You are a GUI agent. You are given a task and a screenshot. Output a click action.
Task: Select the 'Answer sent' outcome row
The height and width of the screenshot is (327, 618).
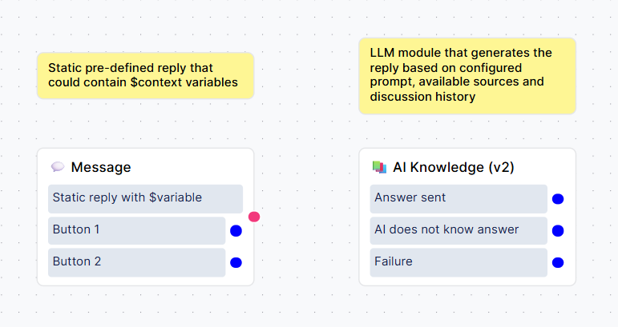click(458, 198)
